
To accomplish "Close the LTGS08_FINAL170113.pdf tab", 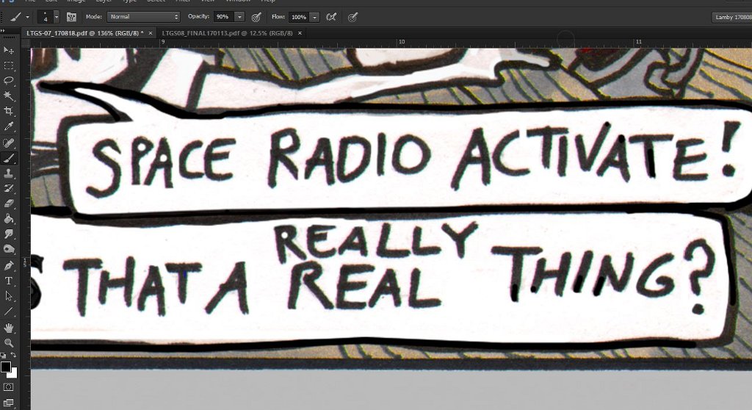I will click(300, 33).
